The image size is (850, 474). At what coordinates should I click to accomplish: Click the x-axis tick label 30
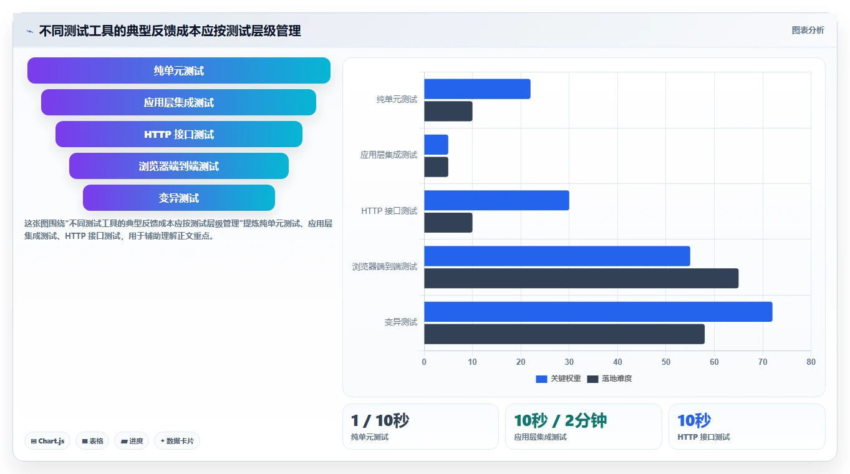pyautogui.click(x=569, y=362)
